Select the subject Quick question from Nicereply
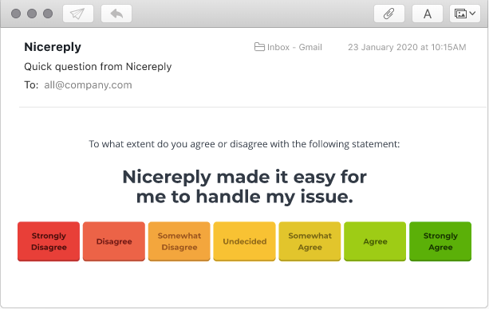Image resolution: width=489 pixels, height=309 pixels. tap(98, 67)
